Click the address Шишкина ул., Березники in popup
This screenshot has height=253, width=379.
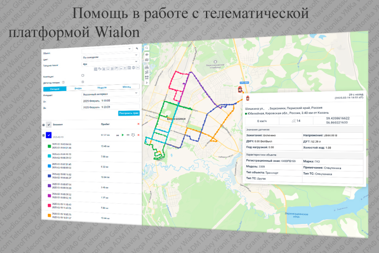[284, 108]
